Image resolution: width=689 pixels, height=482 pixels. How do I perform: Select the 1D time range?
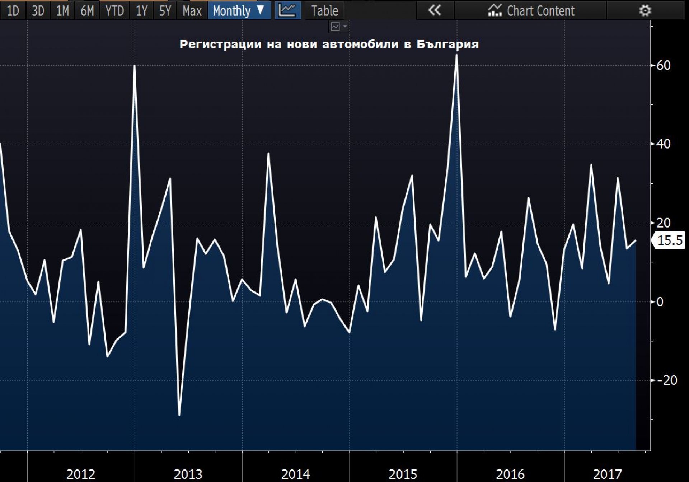point(13,11)
